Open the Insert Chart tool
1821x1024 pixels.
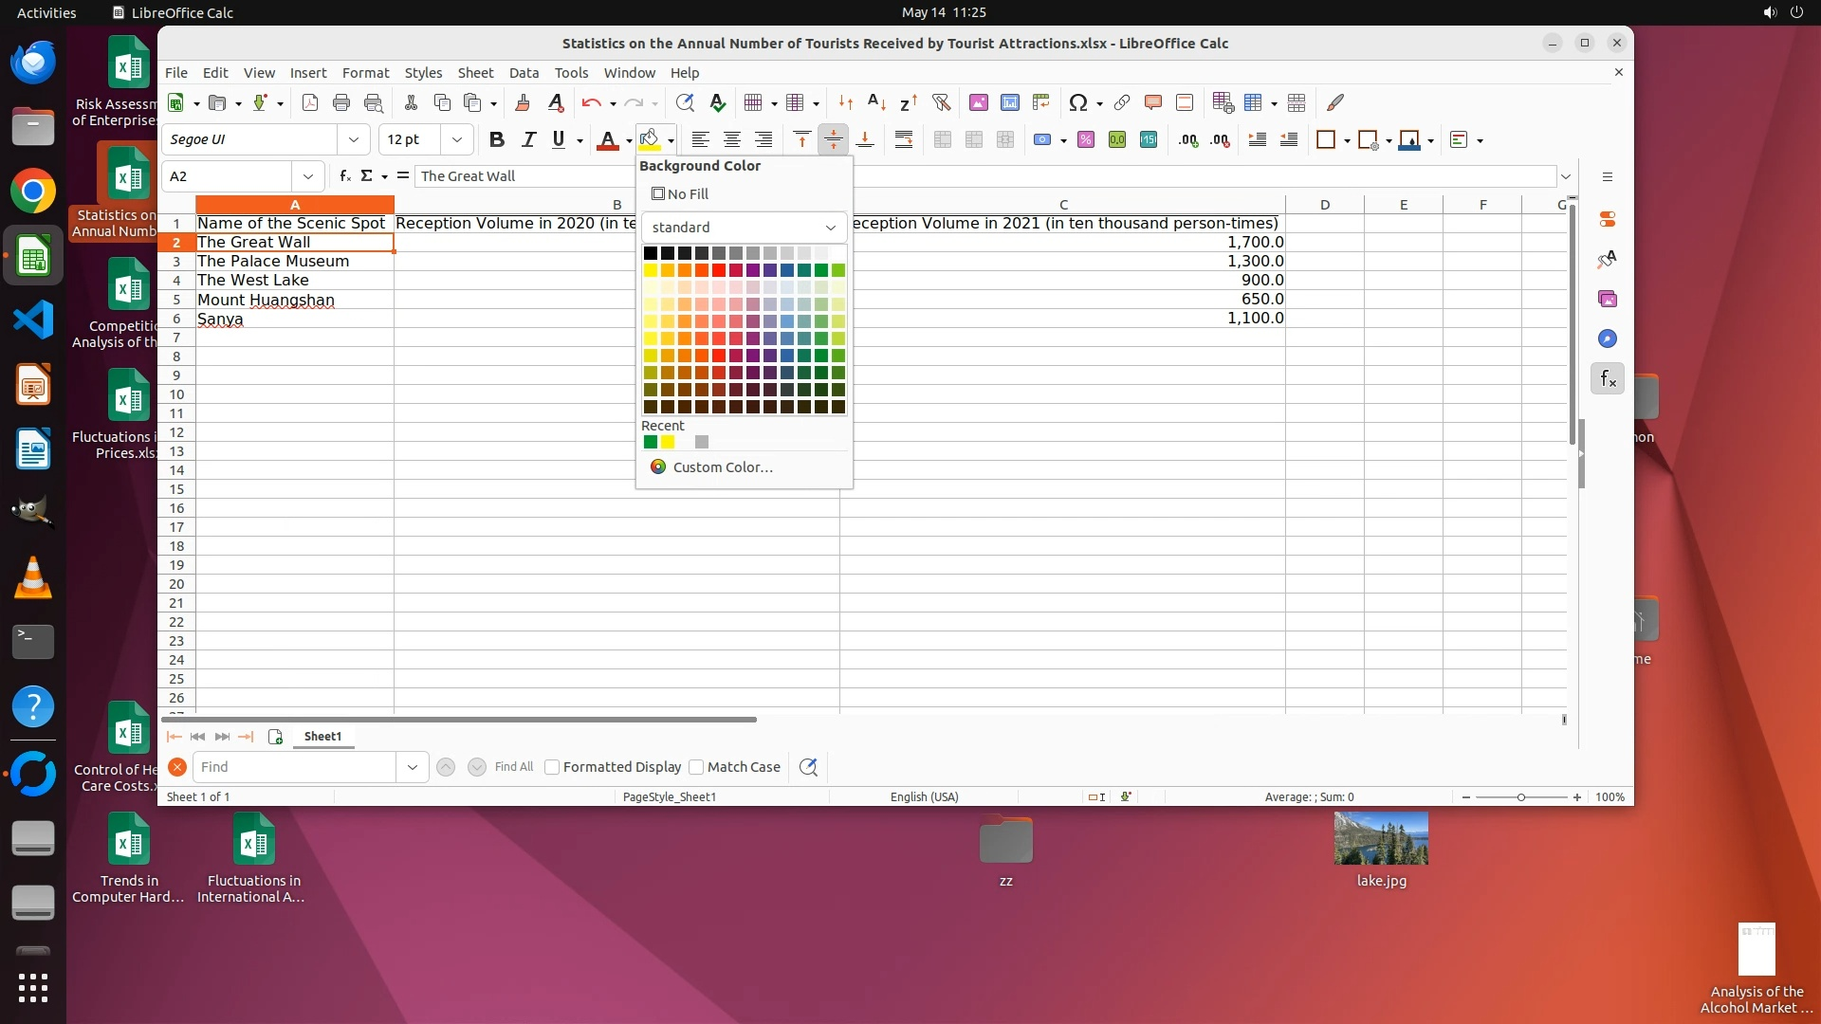click(x=1010, y=102)
